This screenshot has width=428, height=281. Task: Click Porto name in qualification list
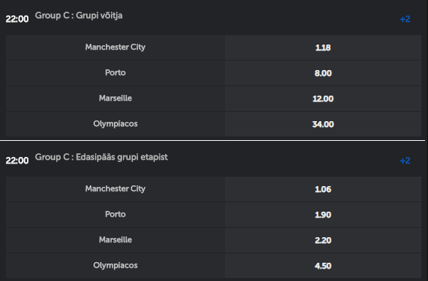(115, 214)
